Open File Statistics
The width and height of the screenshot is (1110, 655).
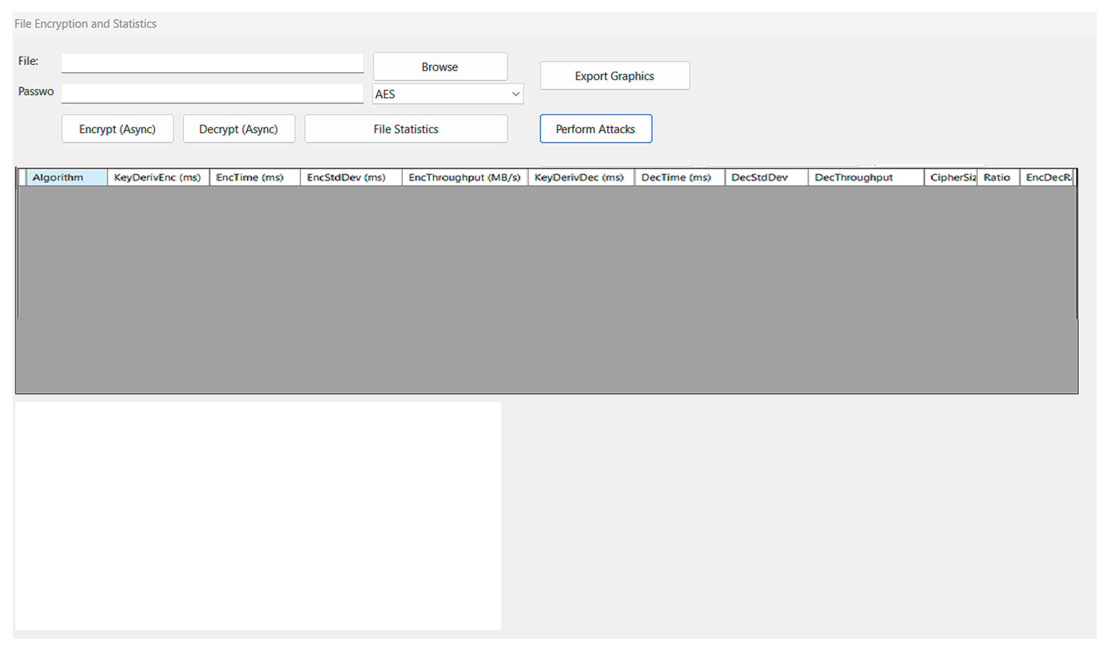[x=406, y=129]
